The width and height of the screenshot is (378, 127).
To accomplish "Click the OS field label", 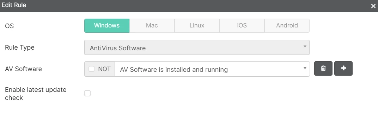I will pyautogui.click(x=10, y=26).
